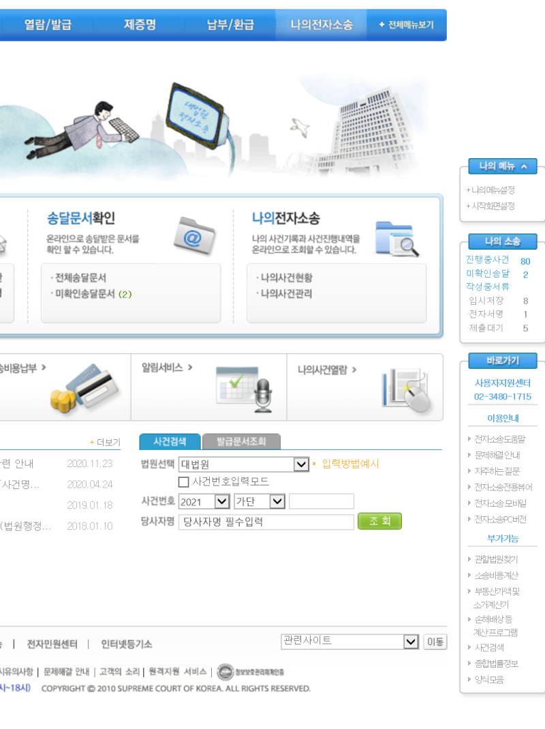Focus the case number input field
This screenshot has height=729, width=545.
click(322, 501)
